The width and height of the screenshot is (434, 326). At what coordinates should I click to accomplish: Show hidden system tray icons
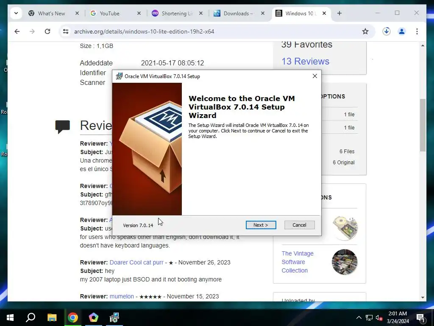click(x=359, y=318)
